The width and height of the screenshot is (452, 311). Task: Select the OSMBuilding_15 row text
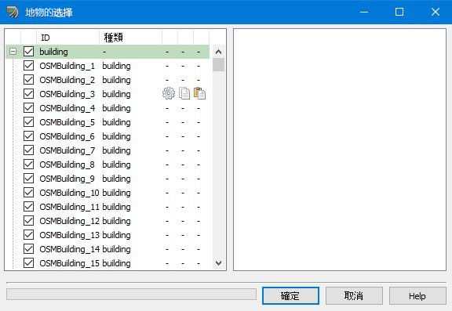70,263
